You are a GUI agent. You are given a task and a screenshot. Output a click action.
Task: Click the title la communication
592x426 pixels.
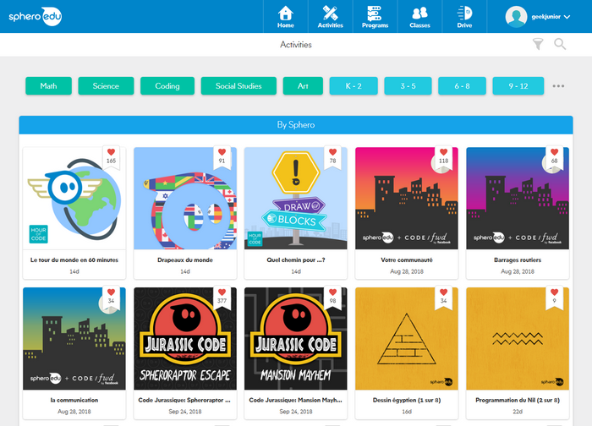(x=74, y=400)
